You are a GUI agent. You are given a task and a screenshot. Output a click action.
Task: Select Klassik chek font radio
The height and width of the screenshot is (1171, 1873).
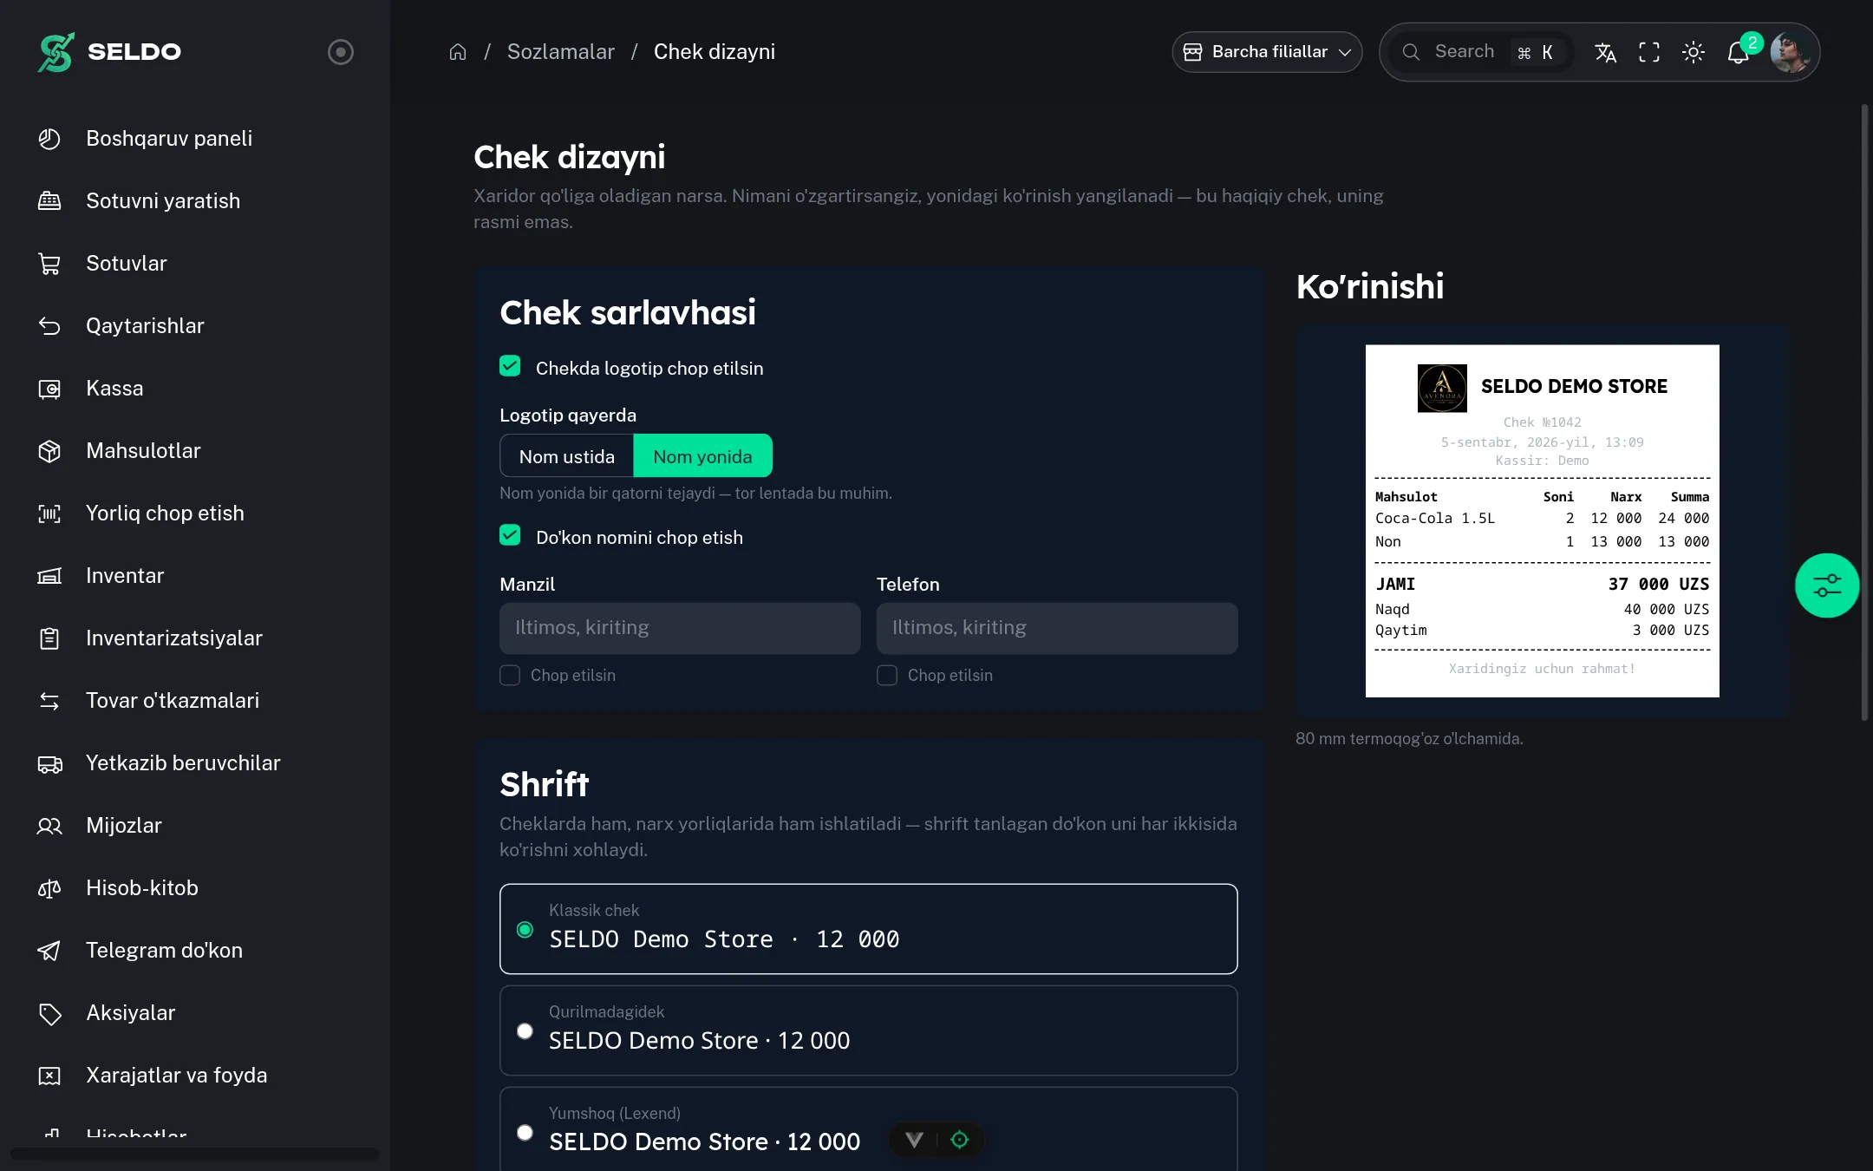click(x=525, y=930)
